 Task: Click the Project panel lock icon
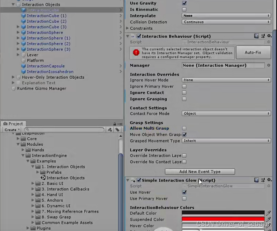click(x=115, y=124)
